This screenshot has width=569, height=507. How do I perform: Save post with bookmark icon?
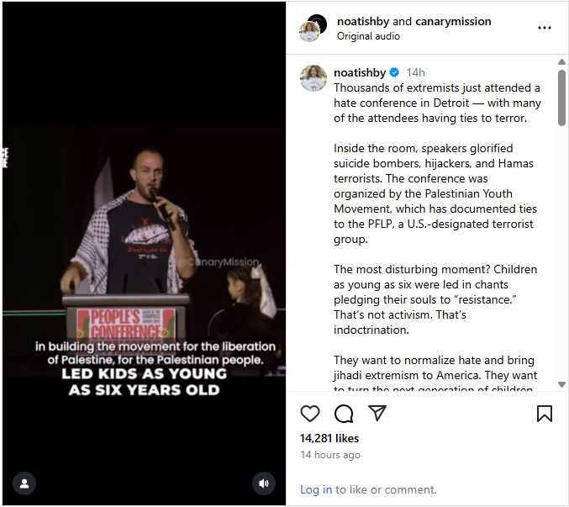(545, 414)
